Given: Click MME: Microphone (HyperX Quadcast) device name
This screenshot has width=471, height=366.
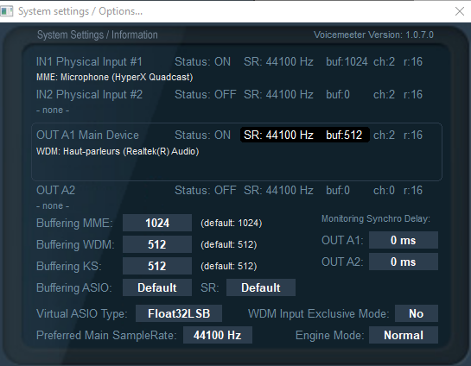Looking at the screenshot, I should click(114, 77).
